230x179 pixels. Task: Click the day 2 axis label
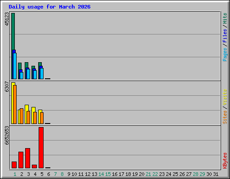coord(22,174)
